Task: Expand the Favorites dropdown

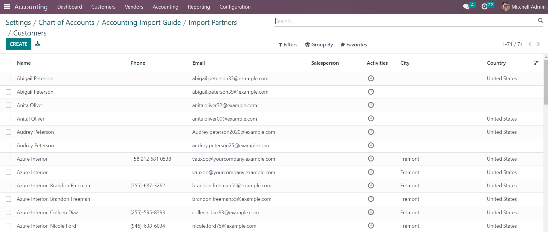Action: pos(353,45)
